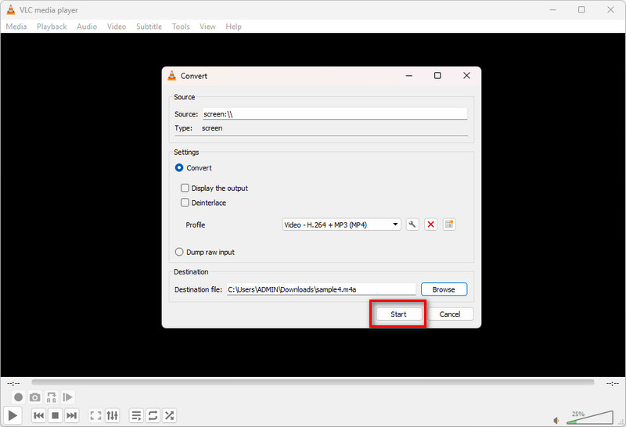The image size is (626, 427).
Task: Open the View menu
Action: [207, 27]
